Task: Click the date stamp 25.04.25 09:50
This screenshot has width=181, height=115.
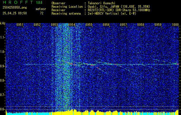Action: tap(15, 13)
